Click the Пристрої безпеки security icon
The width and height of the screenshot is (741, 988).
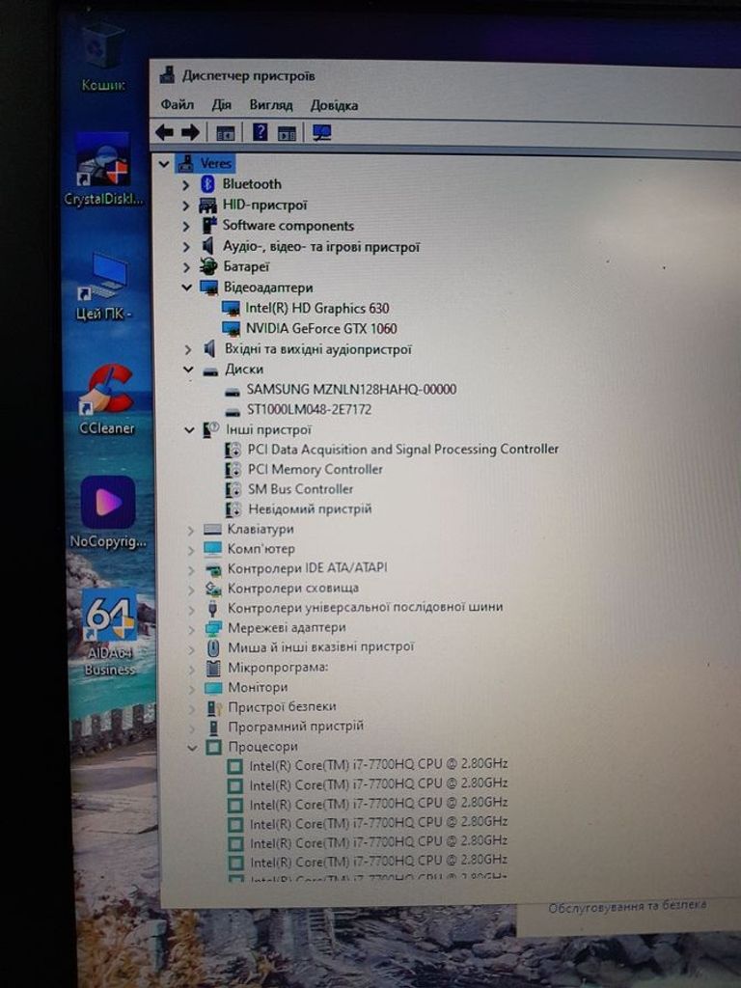pos(214,707)
